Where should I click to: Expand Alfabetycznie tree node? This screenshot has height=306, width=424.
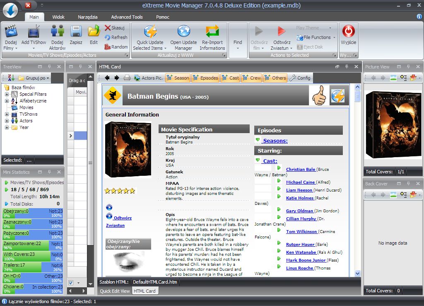pyautogui.click(x=7, y=101)
